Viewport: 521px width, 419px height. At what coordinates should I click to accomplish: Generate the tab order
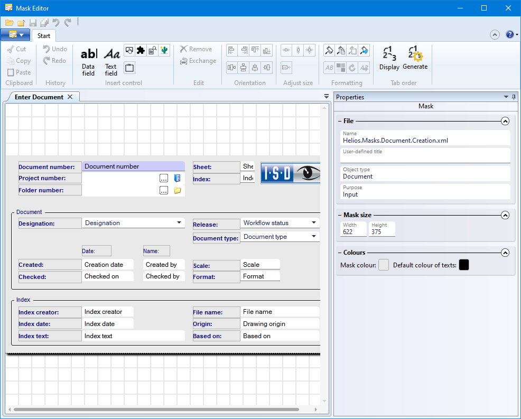click(415, 58)
